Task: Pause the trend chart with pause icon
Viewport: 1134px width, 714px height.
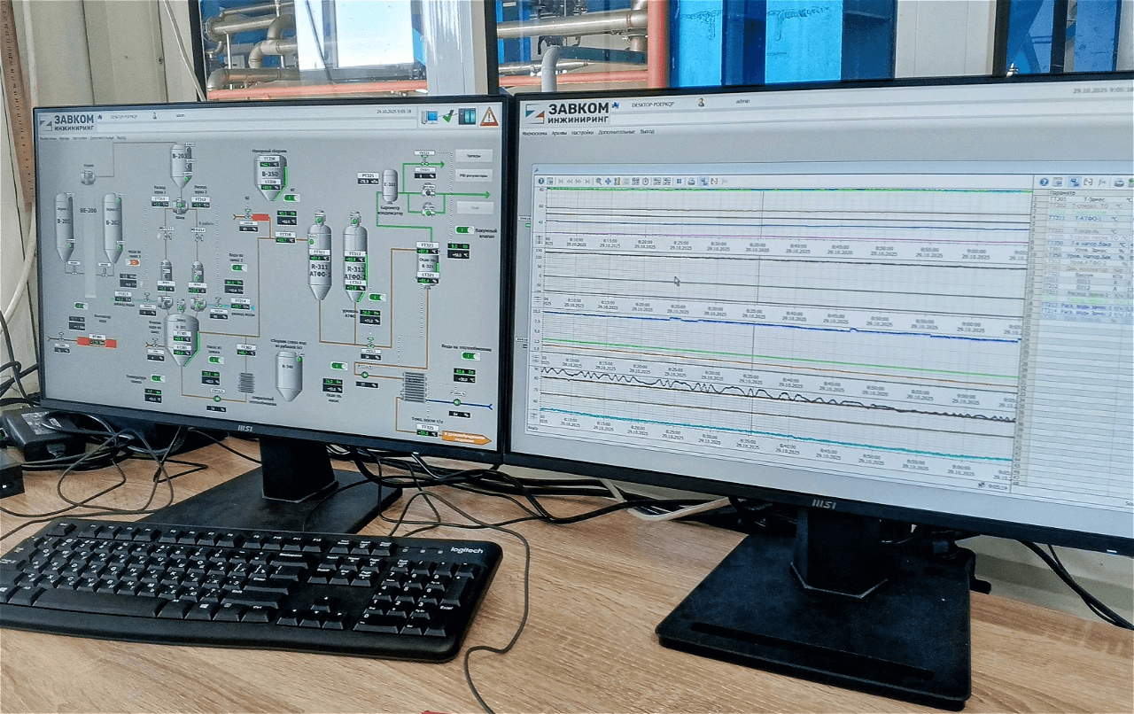Action: click(680, 182)
